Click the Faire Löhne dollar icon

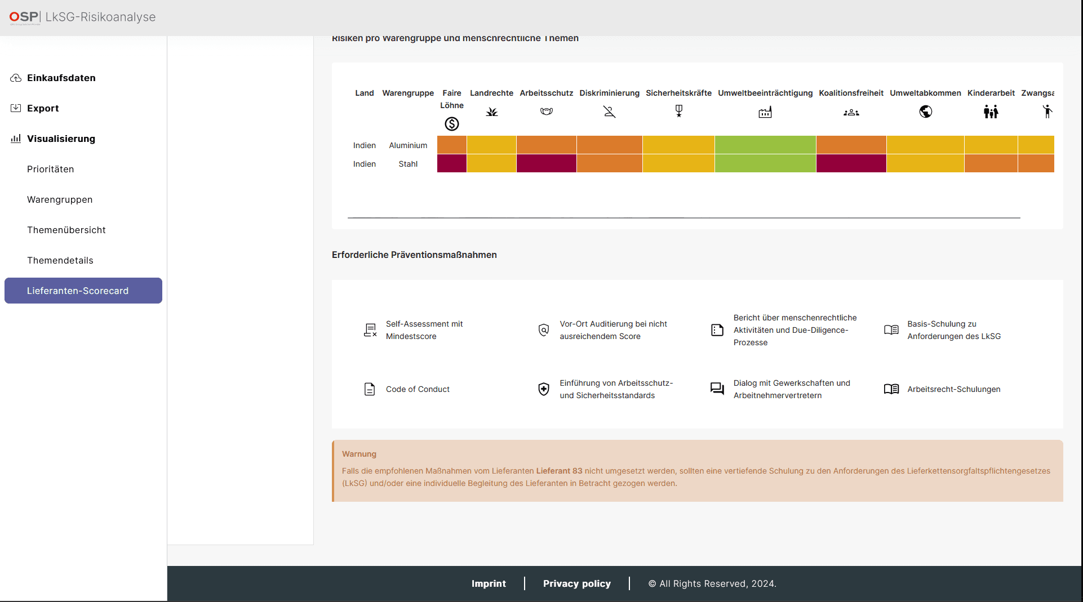[x=452, y=124]
